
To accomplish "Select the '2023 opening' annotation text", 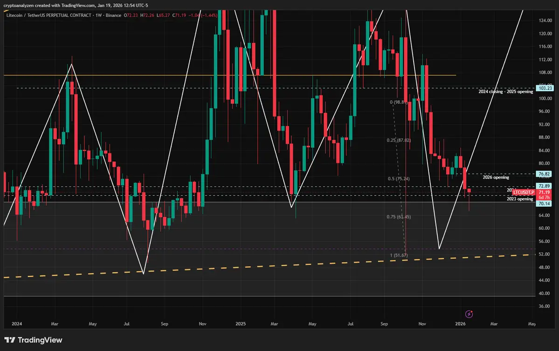I will click(x=520, y=199).
